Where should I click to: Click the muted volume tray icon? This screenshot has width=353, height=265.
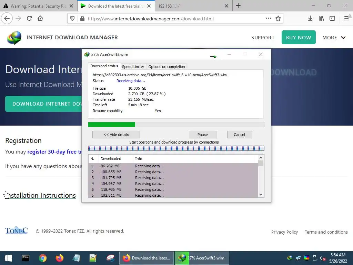click(323, 258)
